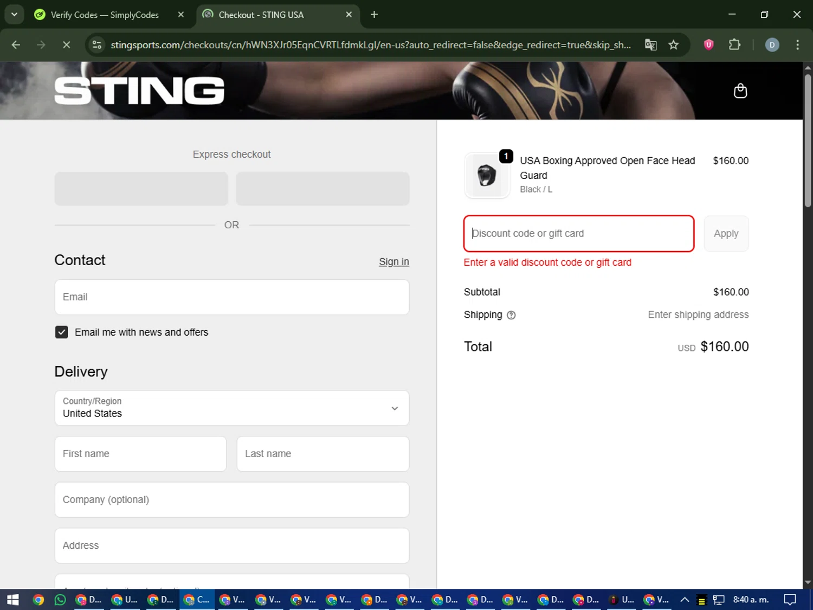Open the tab search dropdown arrow
The image size is (813, 610).
pos(14,15)
